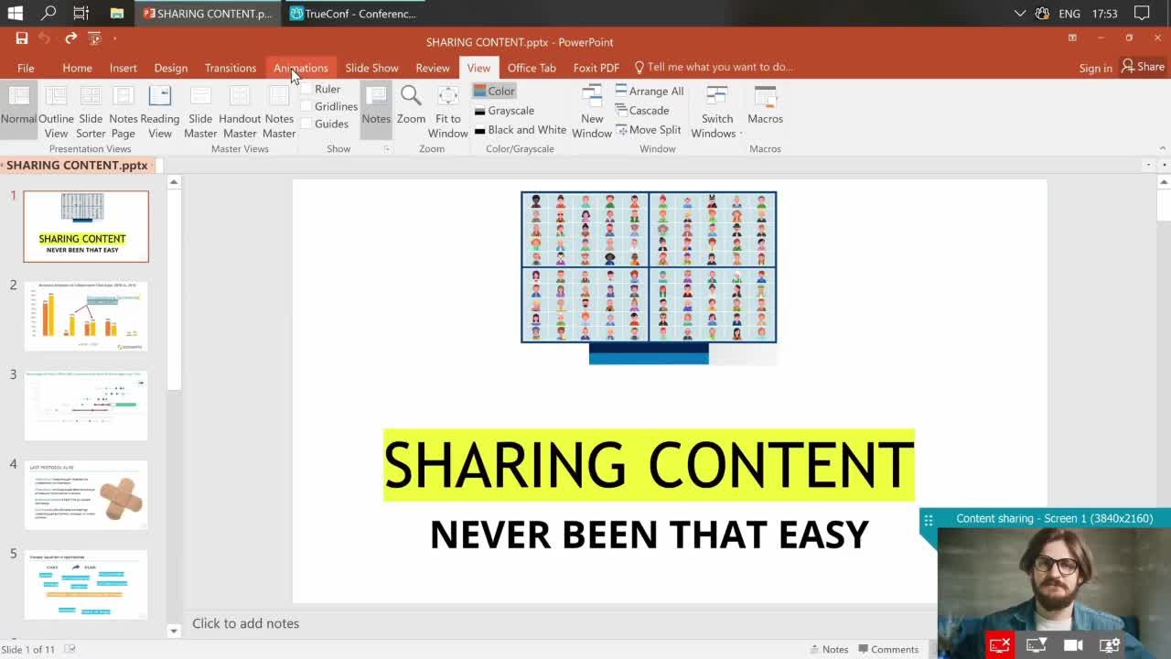
Task: Cascade the open windows
Action: point(642,110)
